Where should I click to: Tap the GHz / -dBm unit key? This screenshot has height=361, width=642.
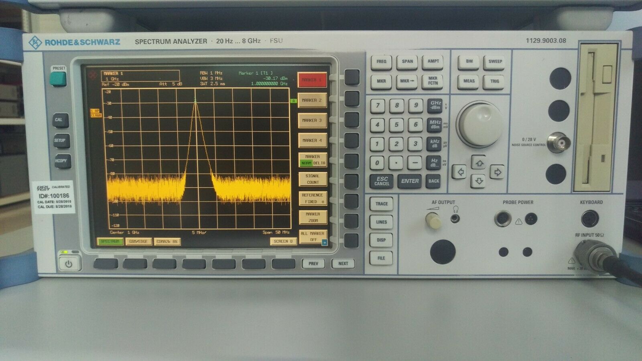coord(435,105)
